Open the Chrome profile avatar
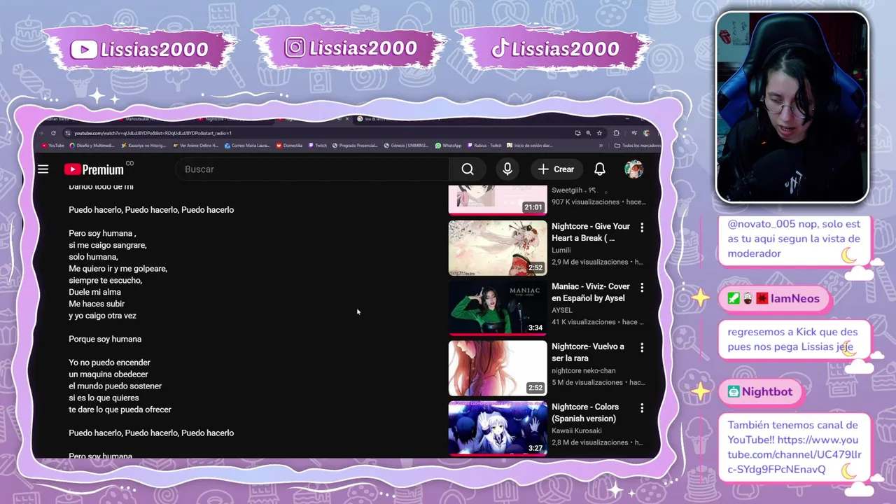This screenshot has width=896, height=504. pos(646,133)
